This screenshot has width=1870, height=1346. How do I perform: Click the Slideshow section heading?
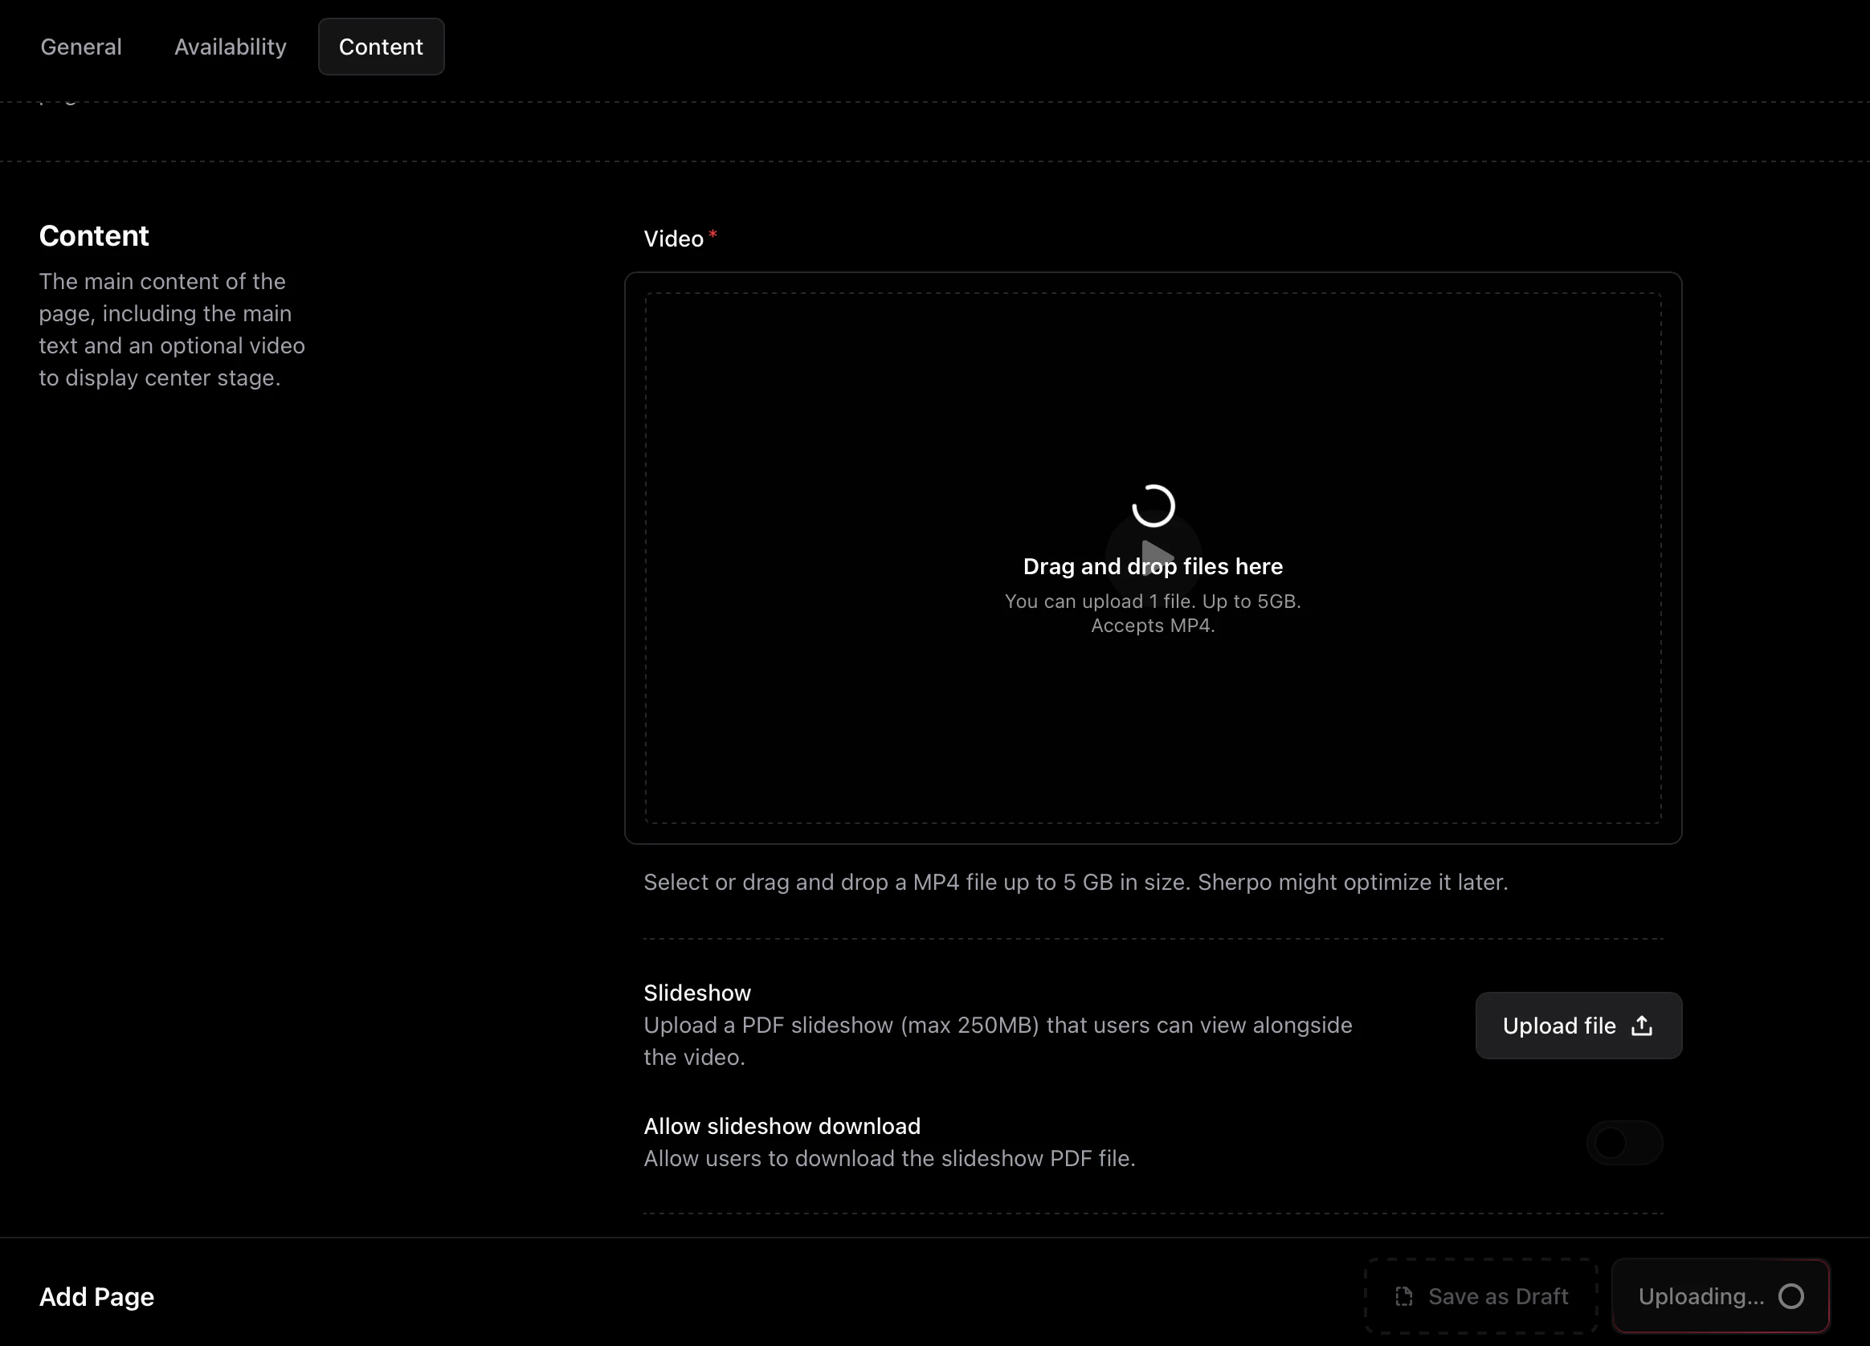click(x=696, y=993)
